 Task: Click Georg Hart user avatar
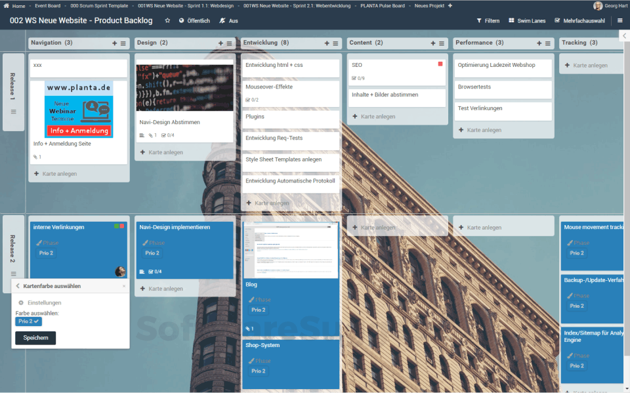click(598, 6)
